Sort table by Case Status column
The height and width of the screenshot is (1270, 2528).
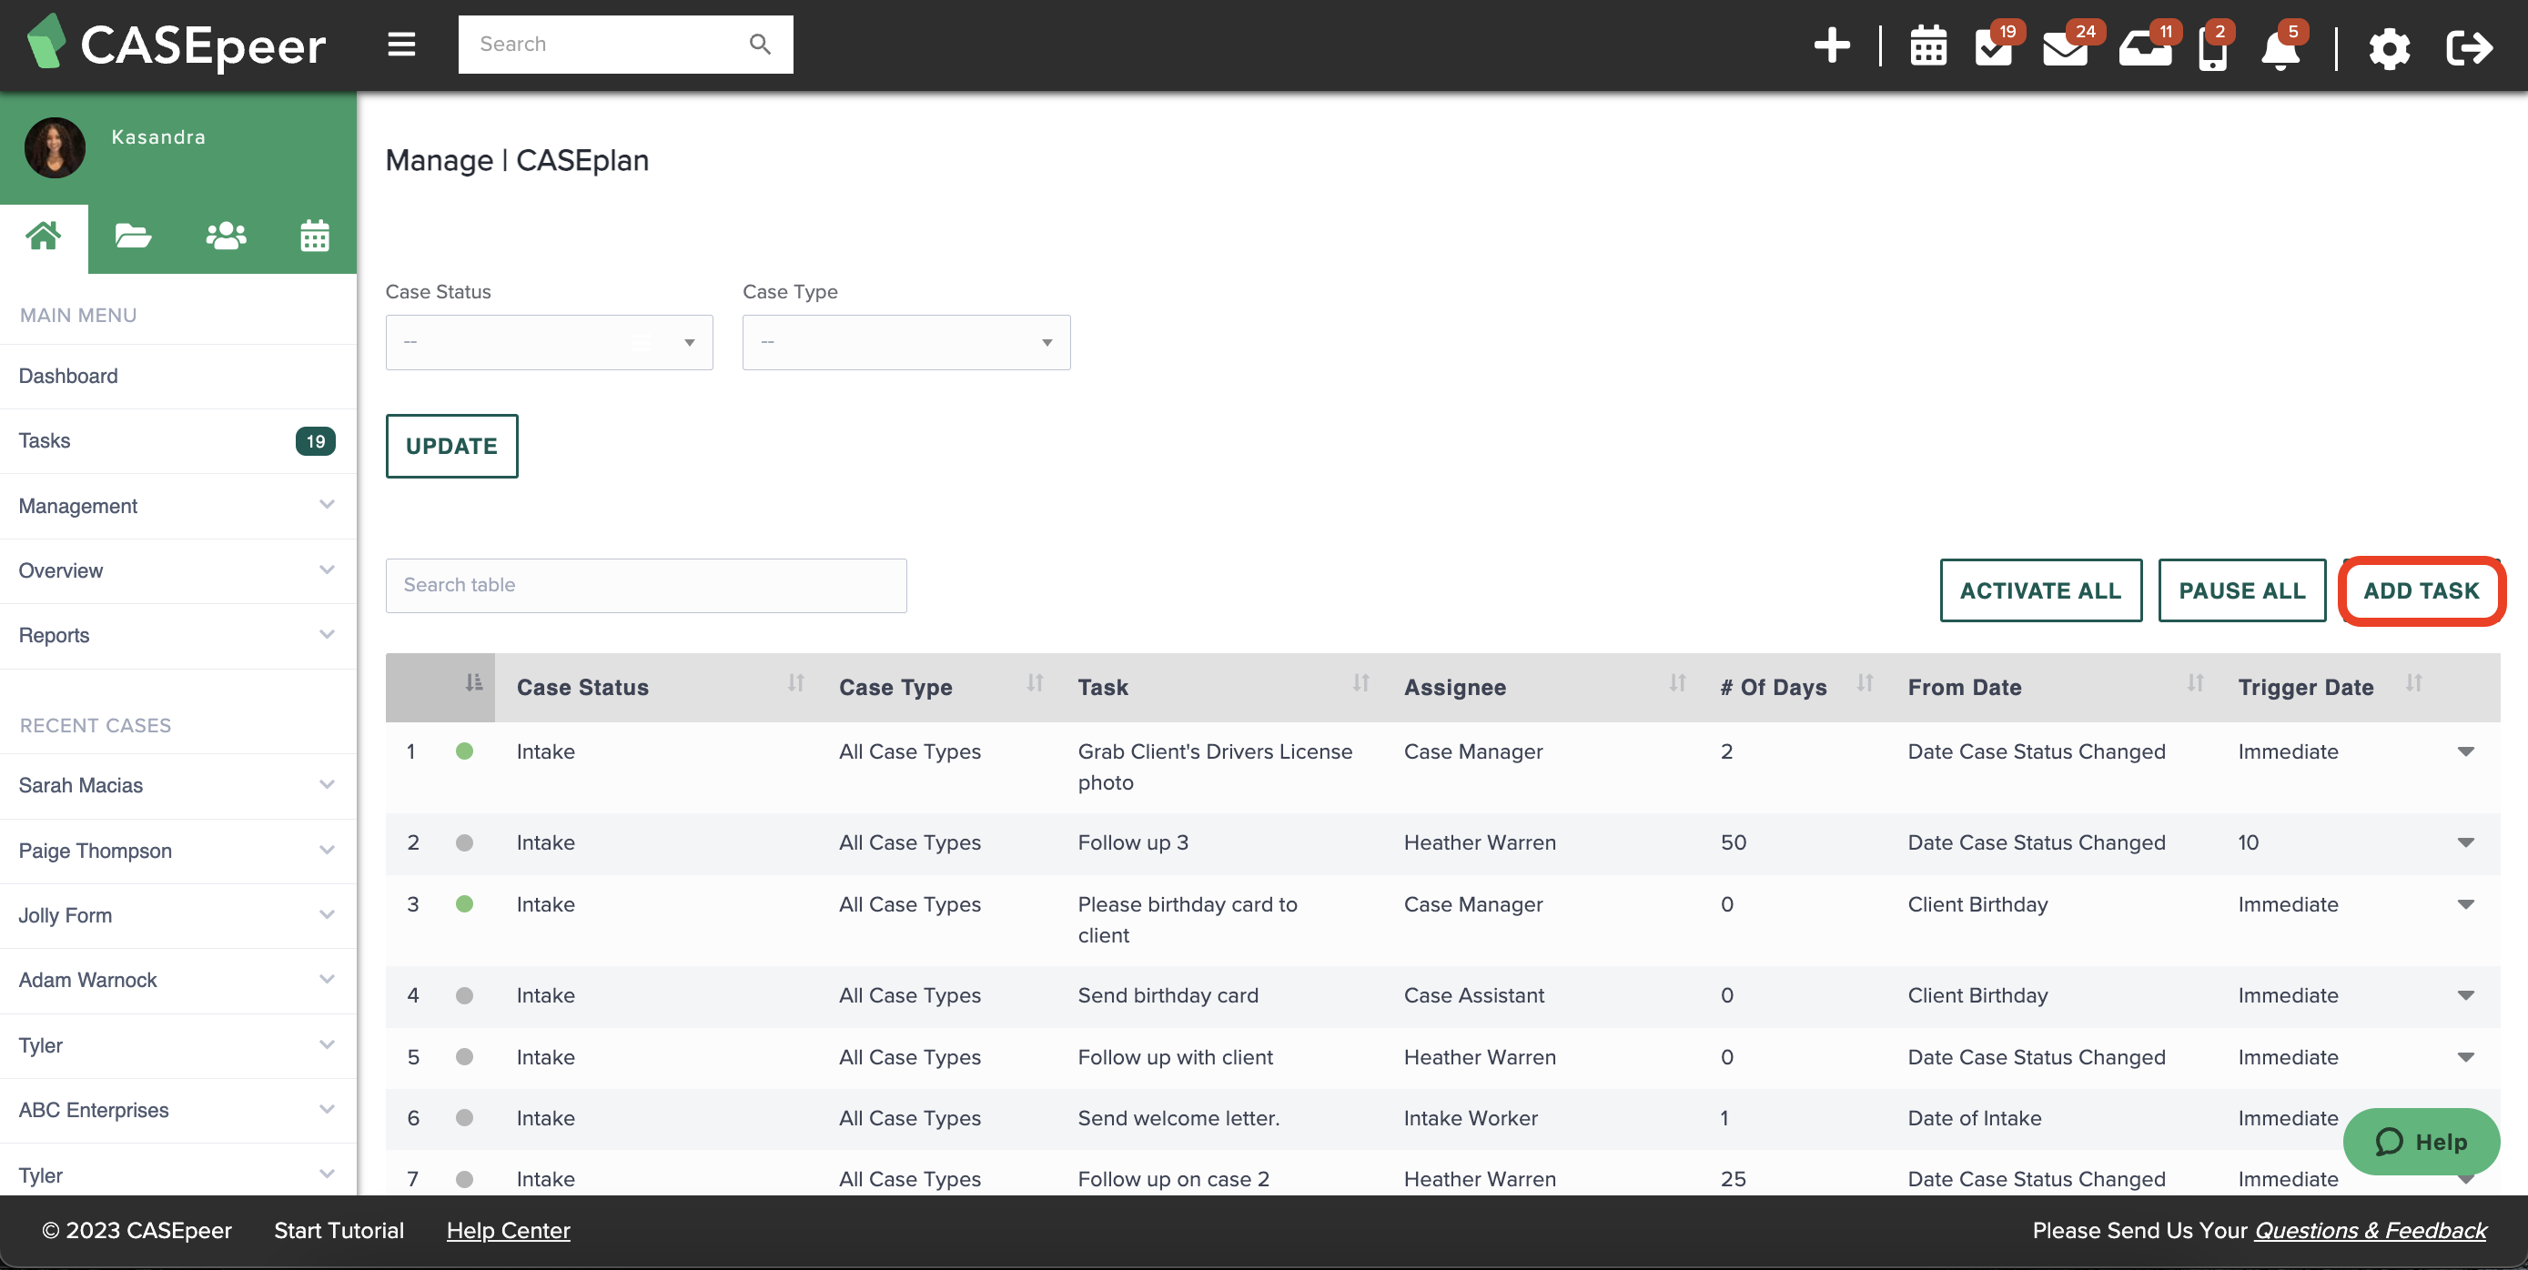coord(796,682)
